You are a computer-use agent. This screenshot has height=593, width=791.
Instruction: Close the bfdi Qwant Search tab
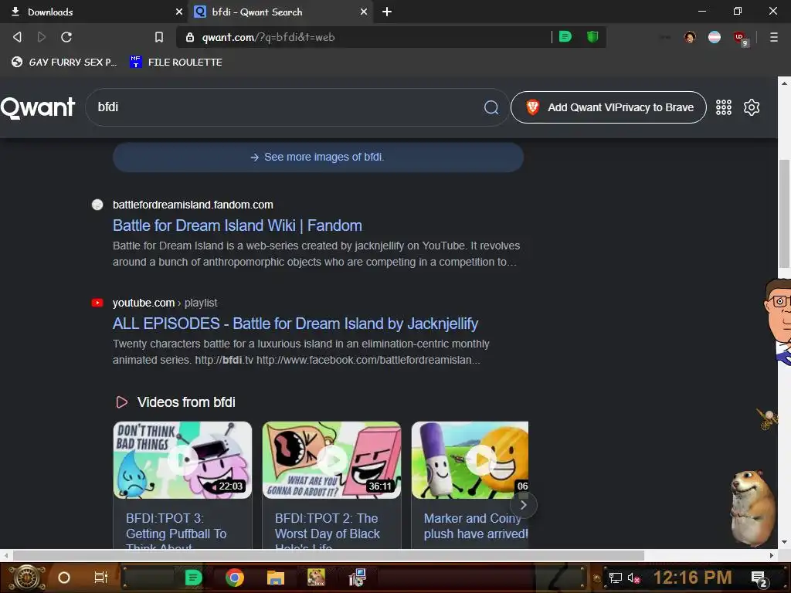[x=364, y=12]
